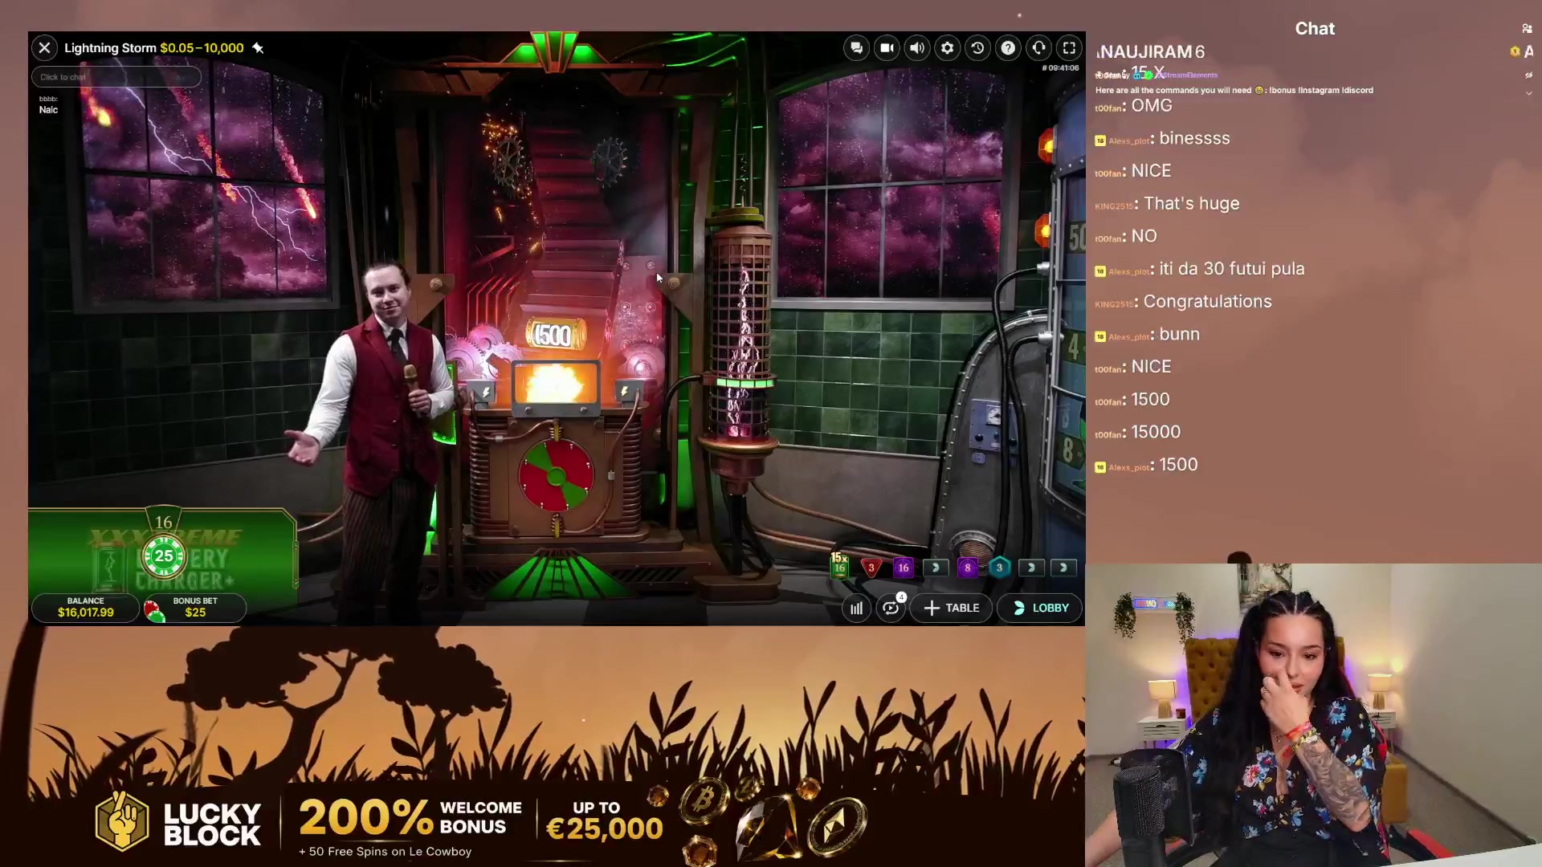Screen dimensions: 1542x867
Task: Mute the game sound speaker icon
Action: coord(917,48)
